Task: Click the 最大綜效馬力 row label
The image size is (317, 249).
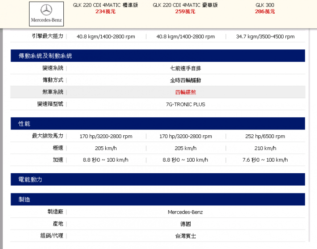Action: point(48,136)
